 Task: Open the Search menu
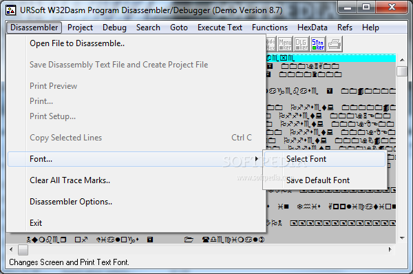point(148,28)
